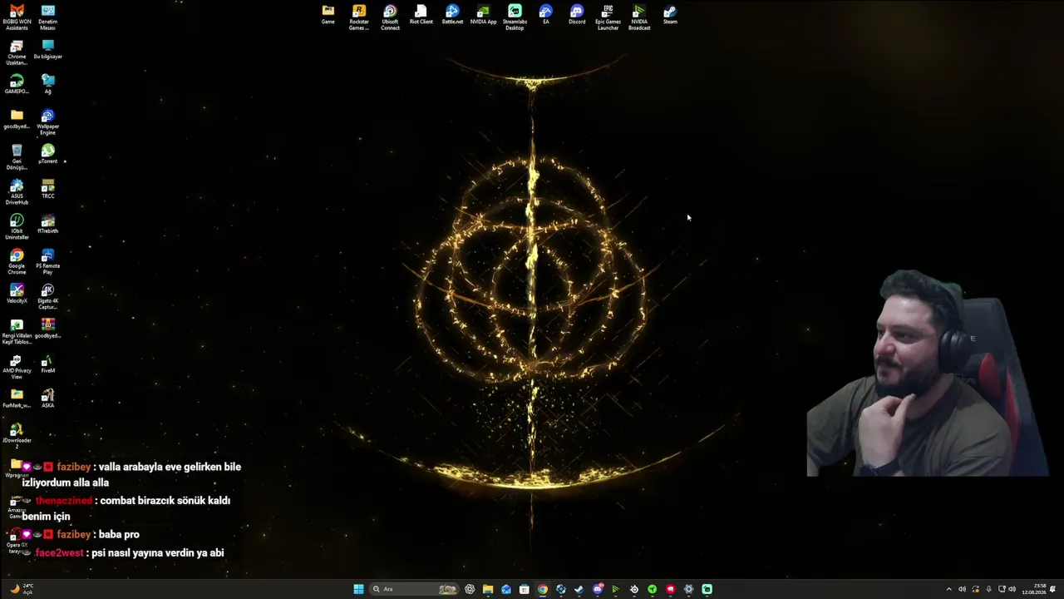
Task: Show hidden system tray icons
Action: click(x=948, y=589)
